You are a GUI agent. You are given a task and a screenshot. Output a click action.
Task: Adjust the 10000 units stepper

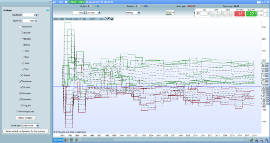(84, 13)
